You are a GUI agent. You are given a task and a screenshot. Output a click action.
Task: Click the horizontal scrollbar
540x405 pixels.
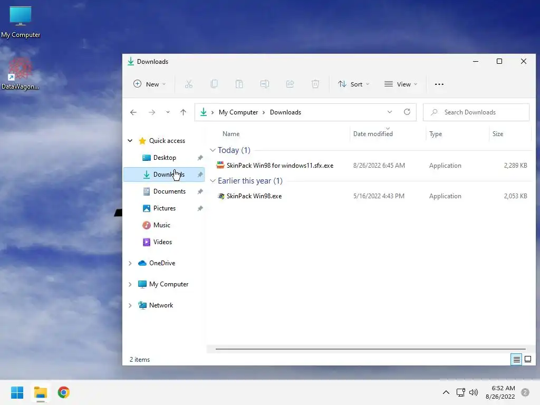(x=371, y=349)
